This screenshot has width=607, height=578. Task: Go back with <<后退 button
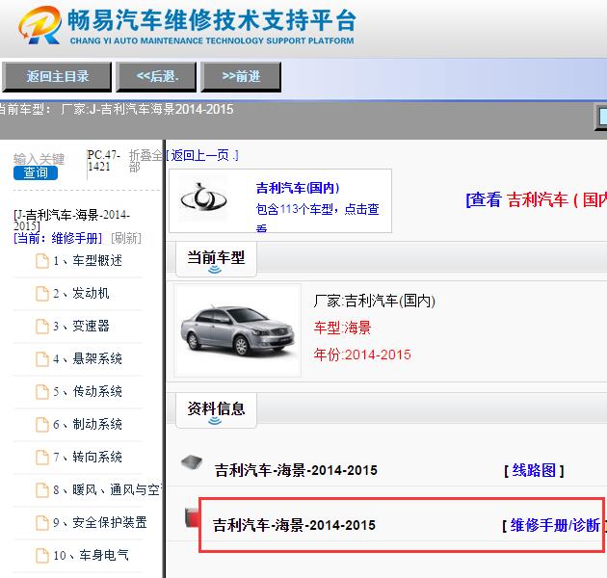(x=156, y=77)
